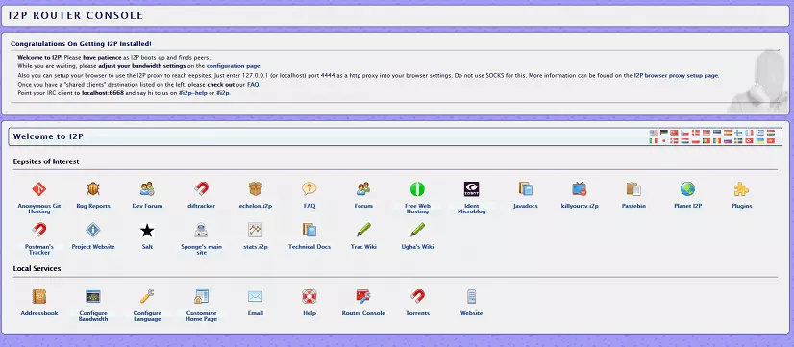Follow the 'configuration page' link
Screen dimensions: 794x347
234,66
